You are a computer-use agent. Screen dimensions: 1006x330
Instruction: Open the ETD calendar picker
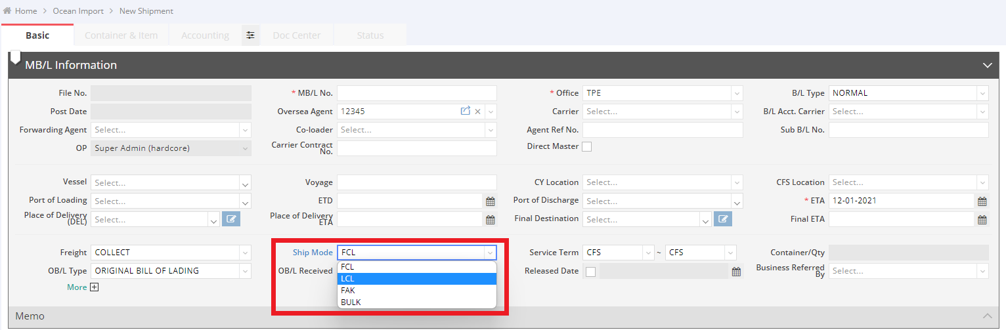point(490,201)
